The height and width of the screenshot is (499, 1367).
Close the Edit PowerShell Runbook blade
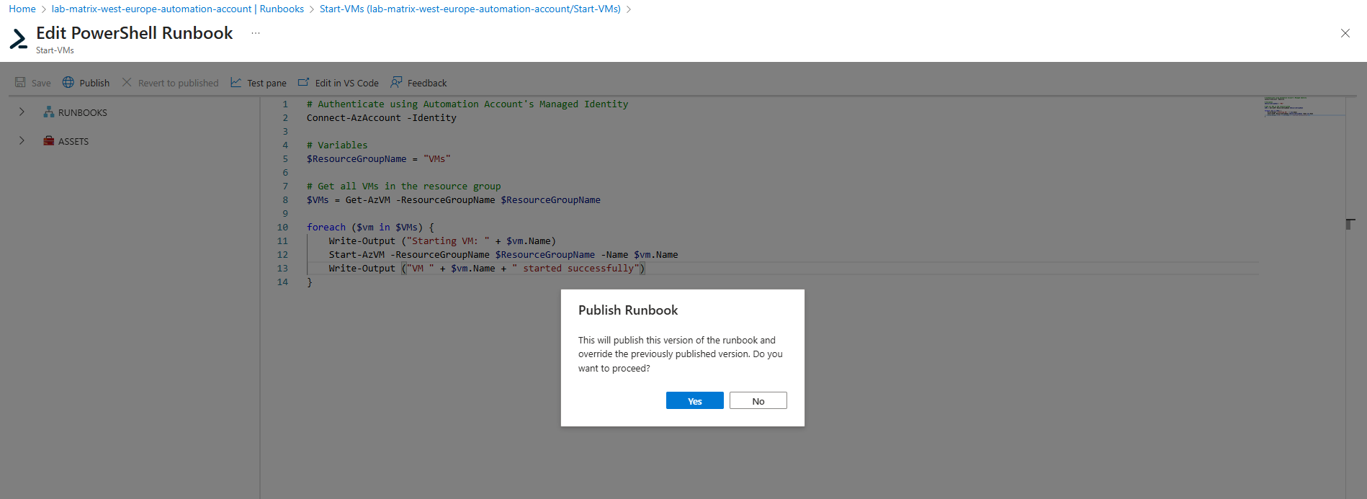[1345, 33]
